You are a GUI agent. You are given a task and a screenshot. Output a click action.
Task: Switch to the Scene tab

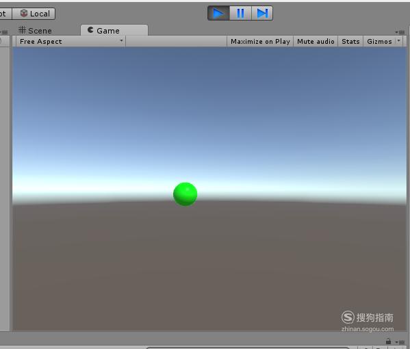35,31
